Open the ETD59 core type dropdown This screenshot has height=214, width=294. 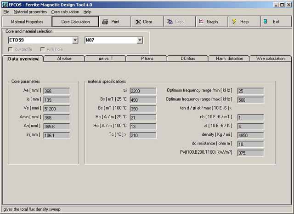pyautogui.click(x=75, y=40)
